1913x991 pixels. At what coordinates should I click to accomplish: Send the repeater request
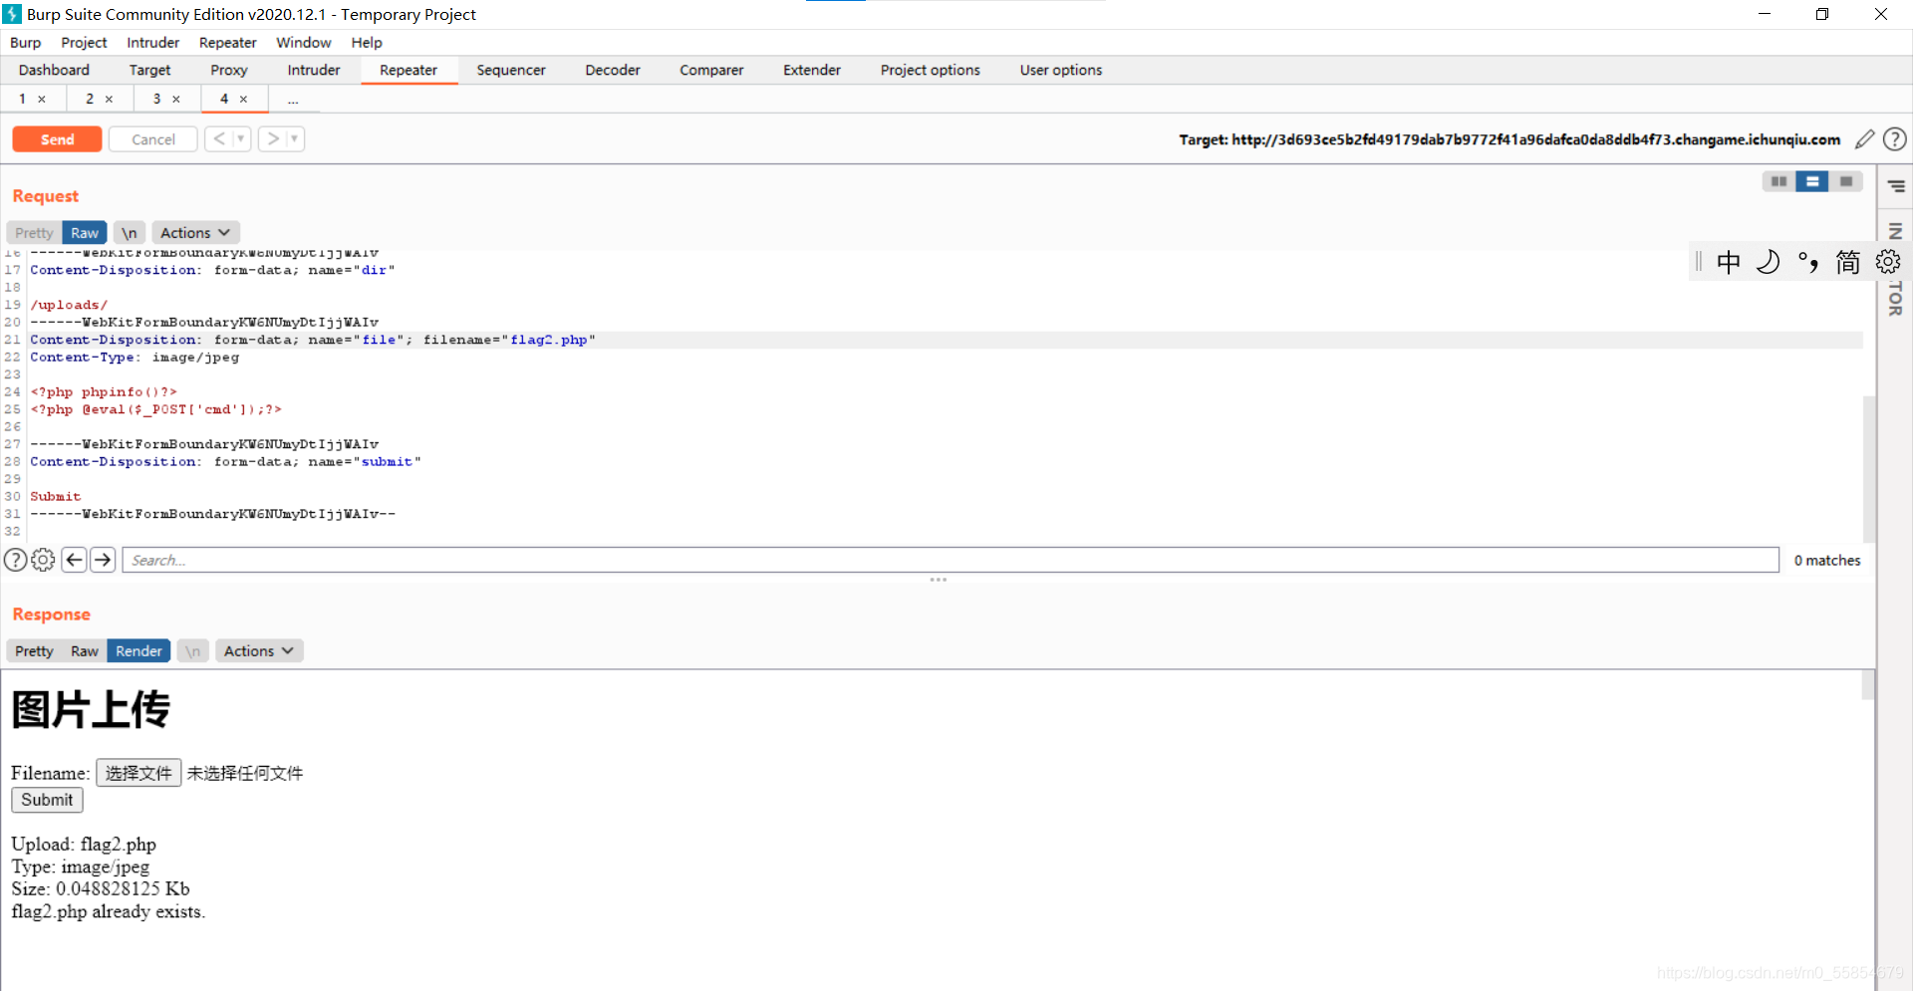[x=57, y=139]
